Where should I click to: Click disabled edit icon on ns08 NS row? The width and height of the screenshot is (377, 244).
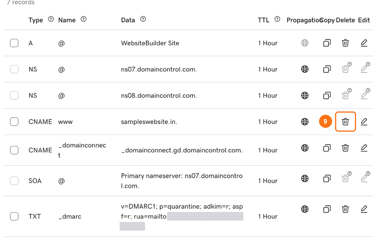[364, 95]
